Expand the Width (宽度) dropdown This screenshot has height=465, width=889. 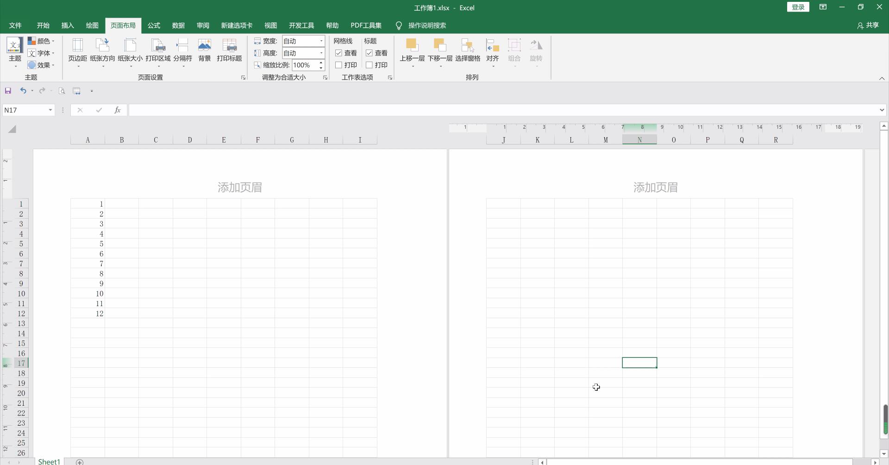pyautogui.click(x=321, y=41)
